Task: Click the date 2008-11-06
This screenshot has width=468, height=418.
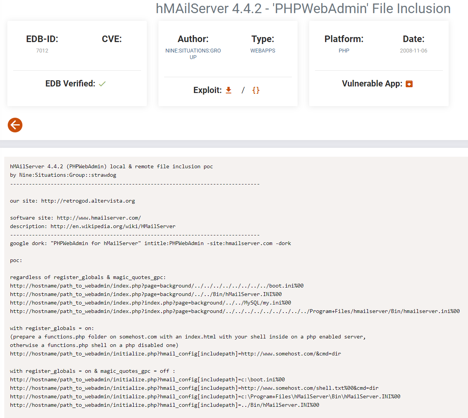Action: point(414,51)
